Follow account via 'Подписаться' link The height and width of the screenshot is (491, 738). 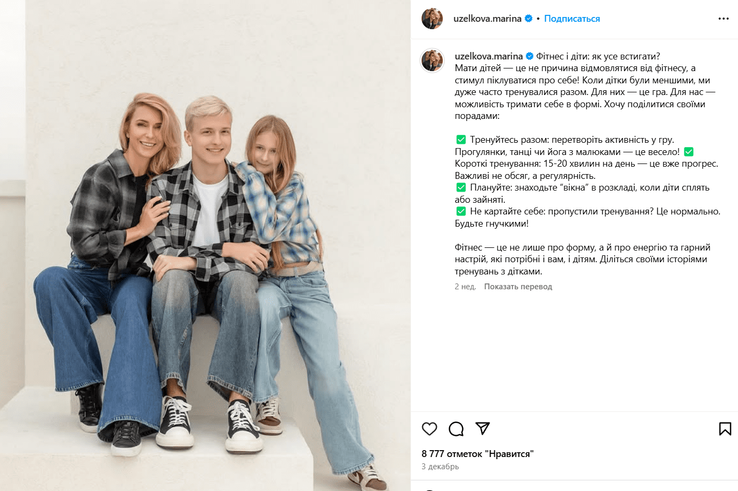tap(572, 19)
